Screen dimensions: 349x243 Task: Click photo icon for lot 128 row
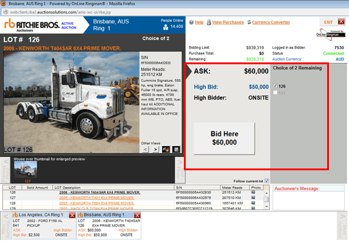[253, 203]
